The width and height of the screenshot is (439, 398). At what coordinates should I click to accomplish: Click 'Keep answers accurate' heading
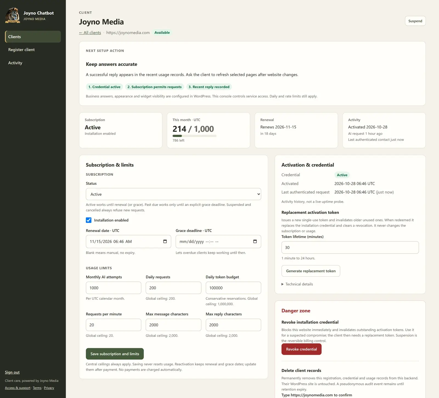[x=111, y=64]
